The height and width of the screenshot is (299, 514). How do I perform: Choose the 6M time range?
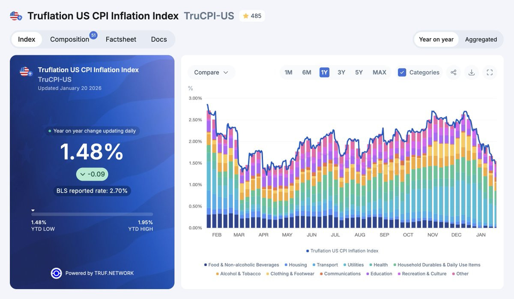coord(307,72)
